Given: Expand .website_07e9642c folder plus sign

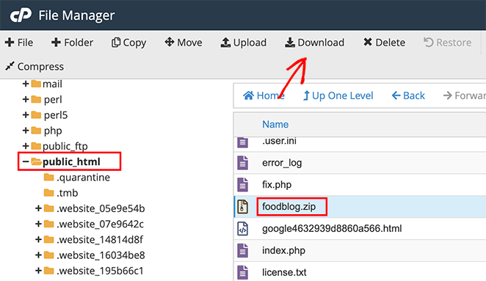Looking at the screenshot, I should [x=38, y=224].
